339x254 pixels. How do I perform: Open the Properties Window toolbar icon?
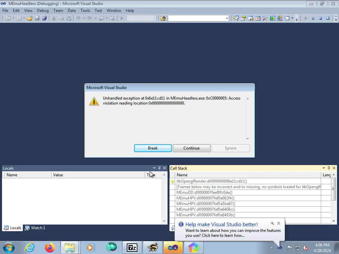(243, 19)
